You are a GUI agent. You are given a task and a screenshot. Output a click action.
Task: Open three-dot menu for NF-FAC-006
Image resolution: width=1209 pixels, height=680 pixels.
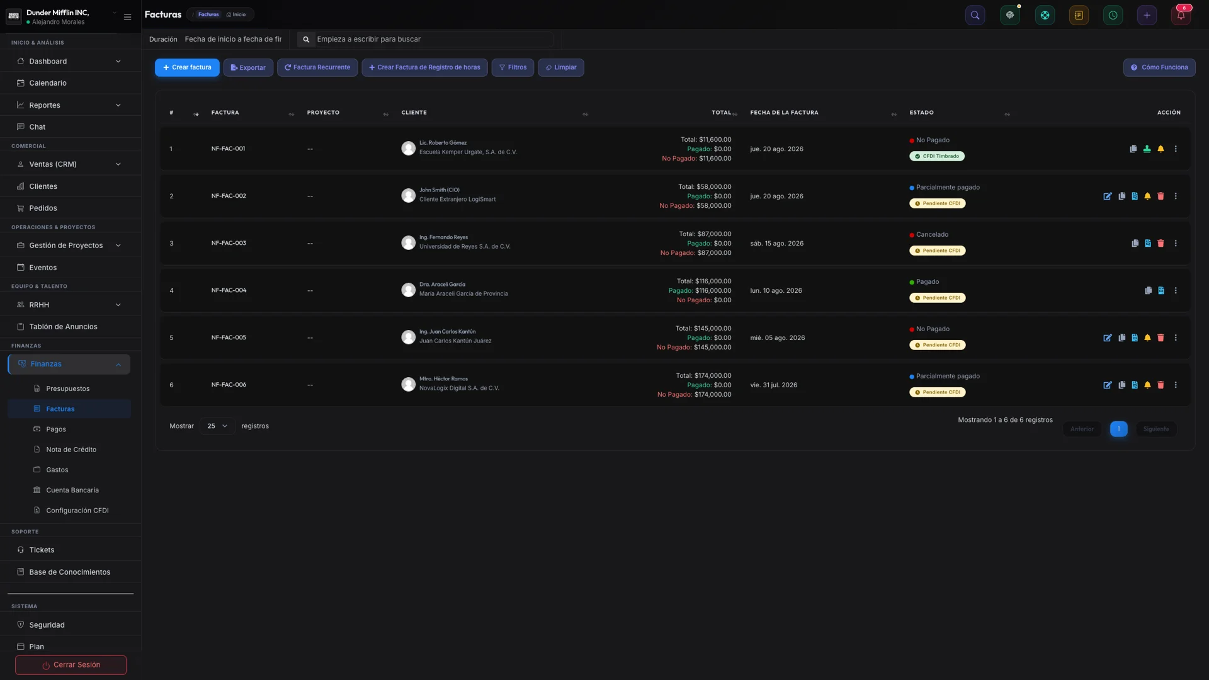(x=1175, y=385)
